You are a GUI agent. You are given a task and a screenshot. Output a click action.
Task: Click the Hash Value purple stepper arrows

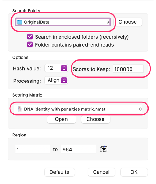[64, 68]
